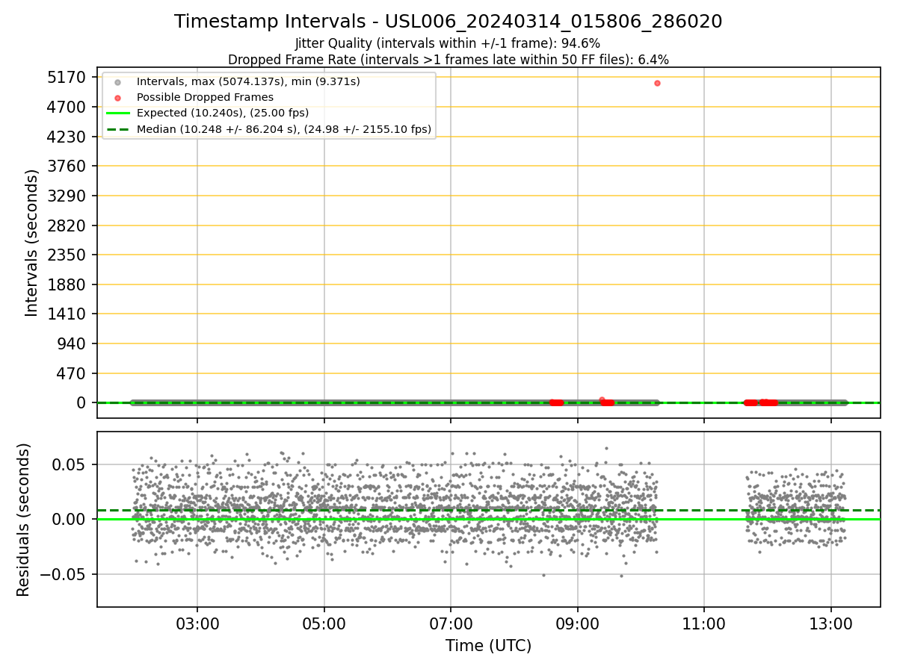The width and height of the screenshot is (897, 672).
Task: Click the legend entry 'Possible Dropped Frames'
Action: tap(205, 97)
